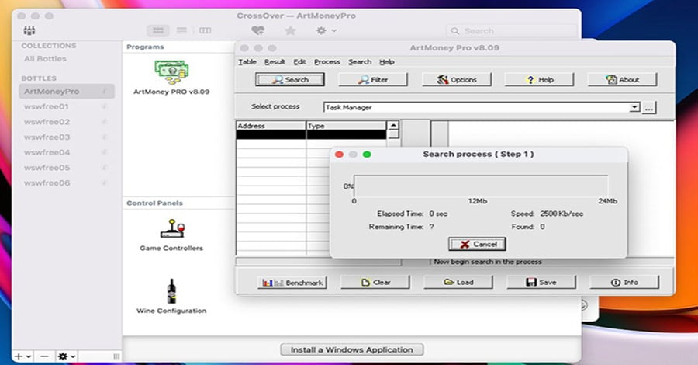Open Game Controllers control panel

point(172,228)
